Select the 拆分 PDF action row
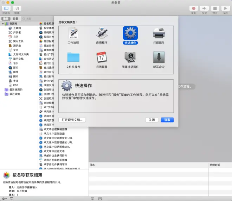Image resolution: width=232 pixels, height=201 pixels. click(x=47, y=81)
